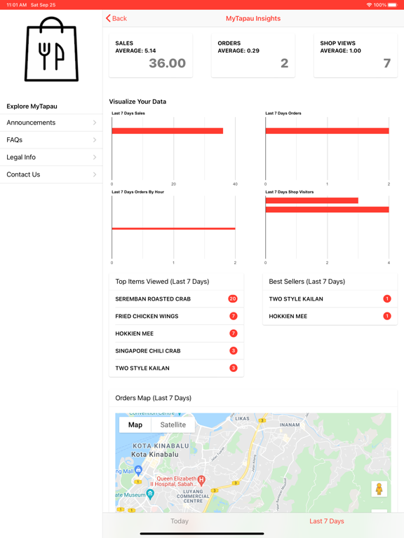Open the Legal Info row
This screenshot has height=538, width=404.
[x=51, y=157]
